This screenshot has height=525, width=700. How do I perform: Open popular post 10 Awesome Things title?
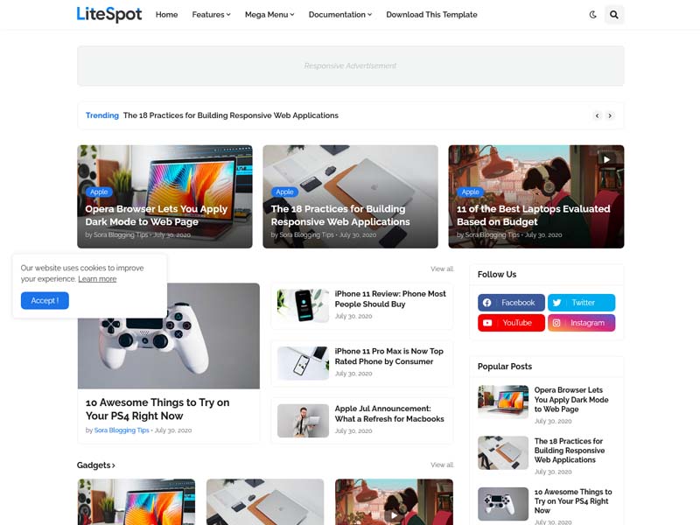573,500
